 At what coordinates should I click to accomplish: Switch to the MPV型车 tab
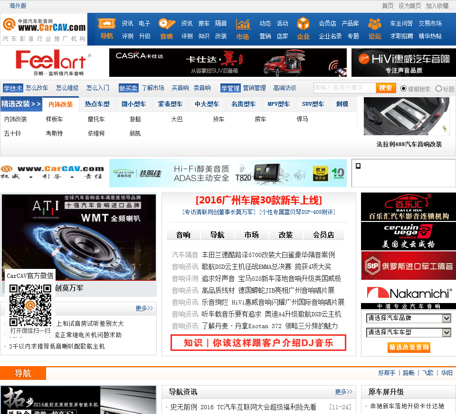click(x=279, y=104)
